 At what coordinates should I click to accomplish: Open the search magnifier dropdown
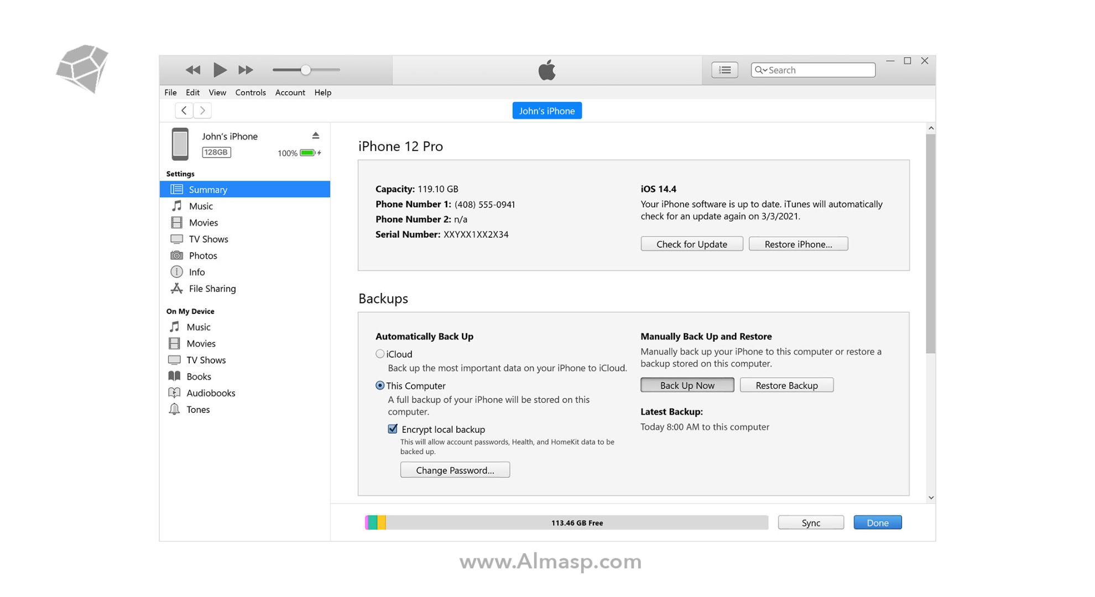[x=760, y=70]
